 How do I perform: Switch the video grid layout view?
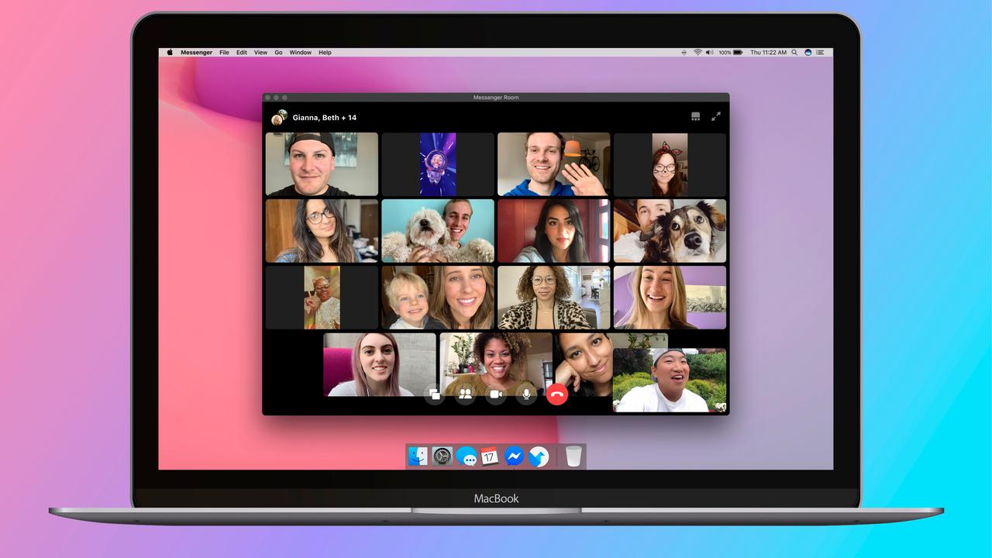[x=695, y=116]
